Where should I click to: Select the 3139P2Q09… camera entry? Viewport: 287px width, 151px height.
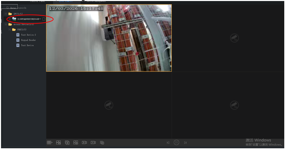(29, 19)
